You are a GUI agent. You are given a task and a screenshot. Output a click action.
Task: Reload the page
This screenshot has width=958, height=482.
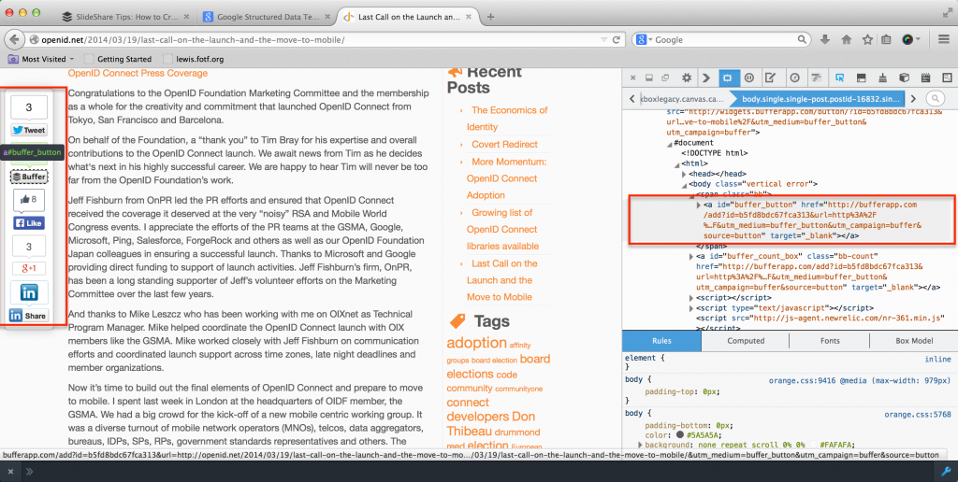click(x=617, y=39)
